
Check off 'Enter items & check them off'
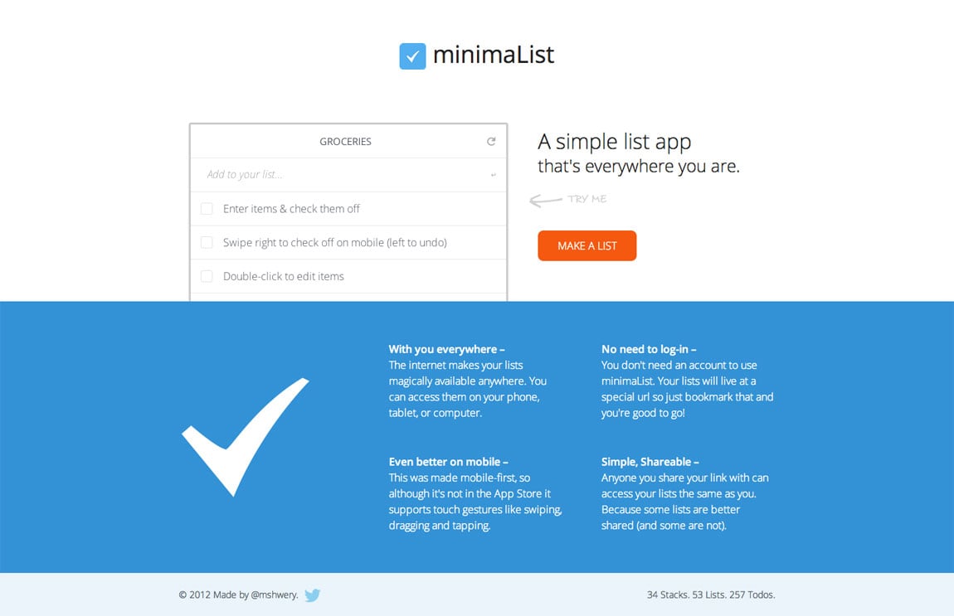click(x=207, y=208)
